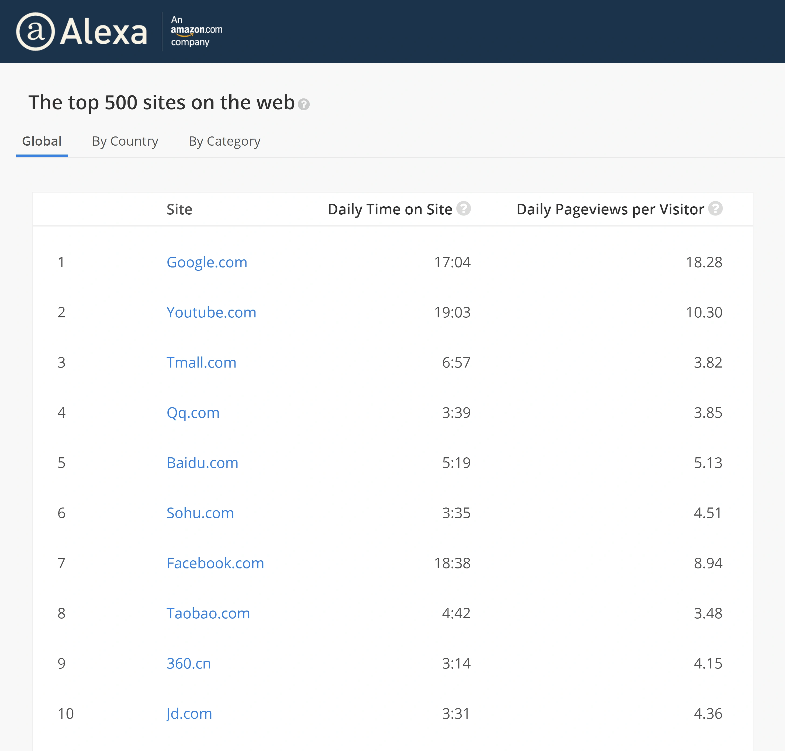
Task: Click the Daily Pageviews per Visitor header text
Action: tap(610, 209)
